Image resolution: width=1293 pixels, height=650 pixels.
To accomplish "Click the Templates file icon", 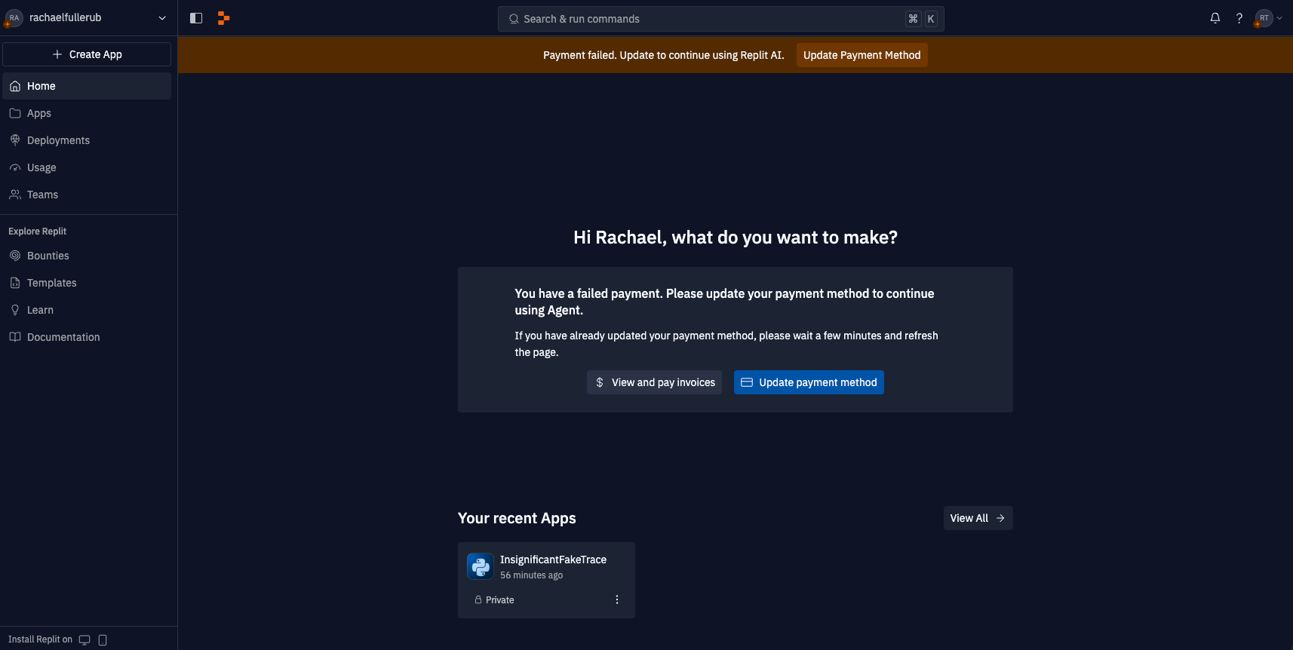I will click(x=15, y=283).
